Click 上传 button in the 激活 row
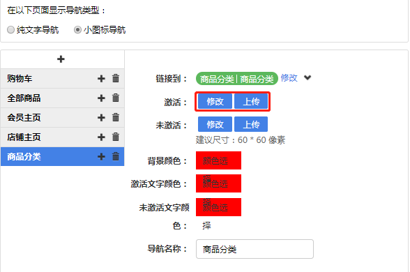The height and width of the screenshot is (272, 410). [x=251, y=101]
